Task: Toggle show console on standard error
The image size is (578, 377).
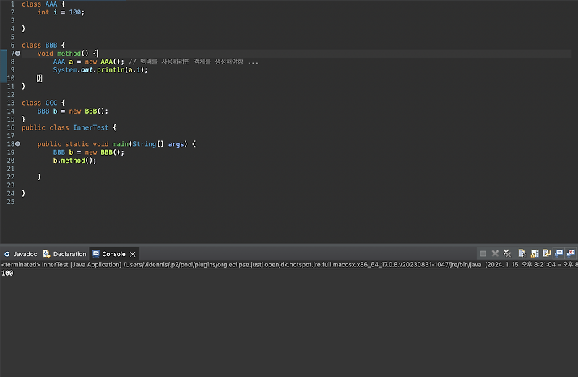Action: tap(571, 253)
